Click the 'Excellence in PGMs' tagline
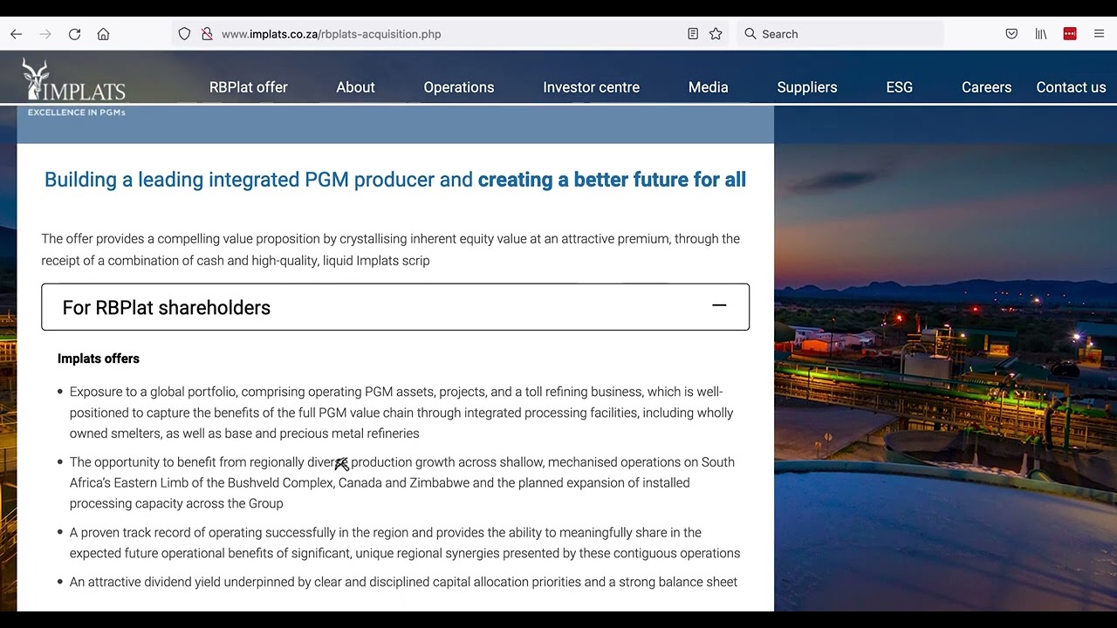The image size is (1117, 628). tap(77, 113)
